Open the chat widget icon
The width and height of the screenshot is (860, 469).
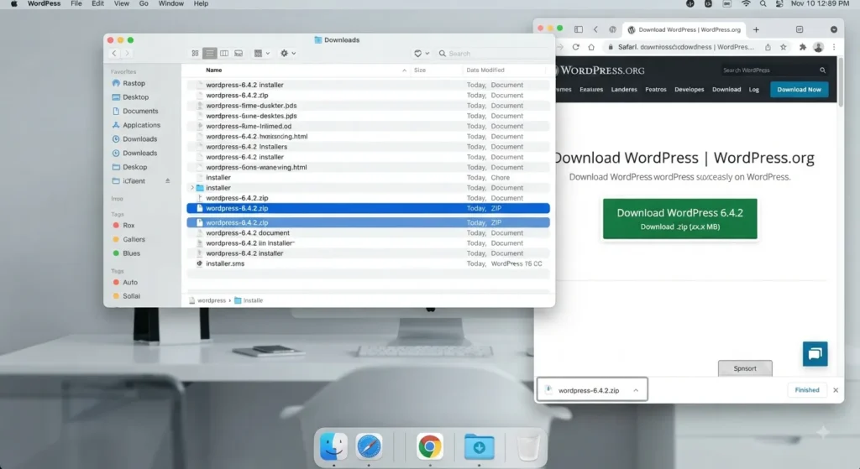[x=815, y=354]
